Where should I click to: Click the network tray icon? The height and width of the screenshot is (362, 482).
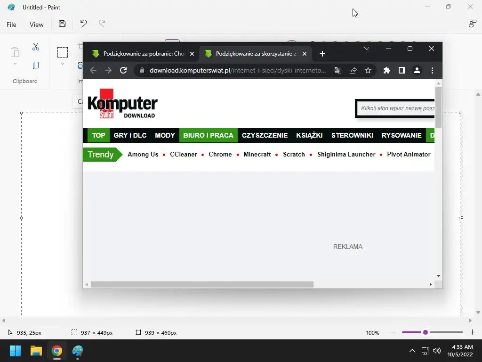click(x=425, y=351)
